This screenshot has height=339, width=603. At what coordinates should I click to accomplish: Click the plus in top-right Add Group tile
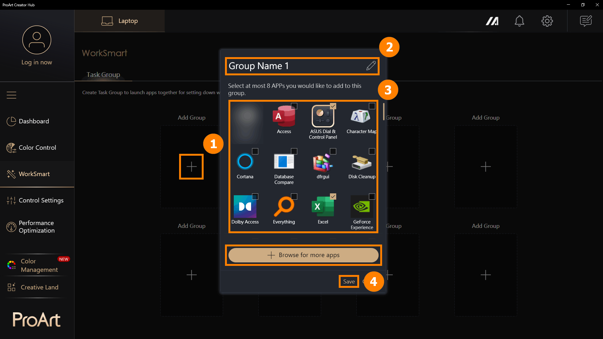point(485,167)
